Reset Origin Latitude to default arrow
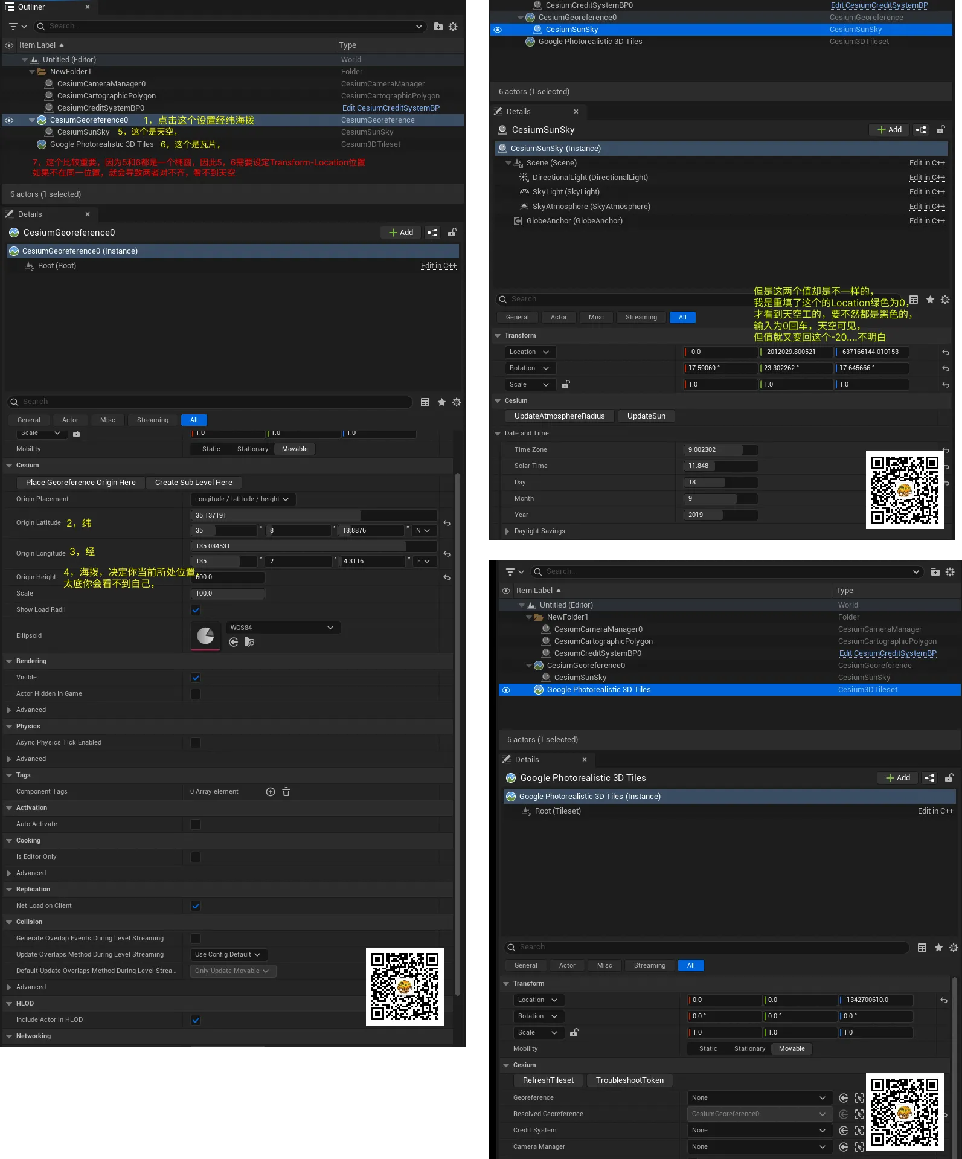Viewport: 962px width, 1159px height. 447,523
